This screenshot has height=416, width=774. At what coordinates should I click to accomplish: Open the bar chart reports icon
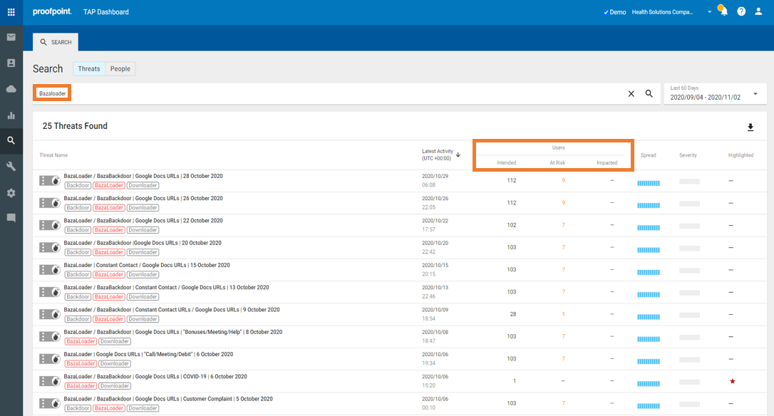11,115
